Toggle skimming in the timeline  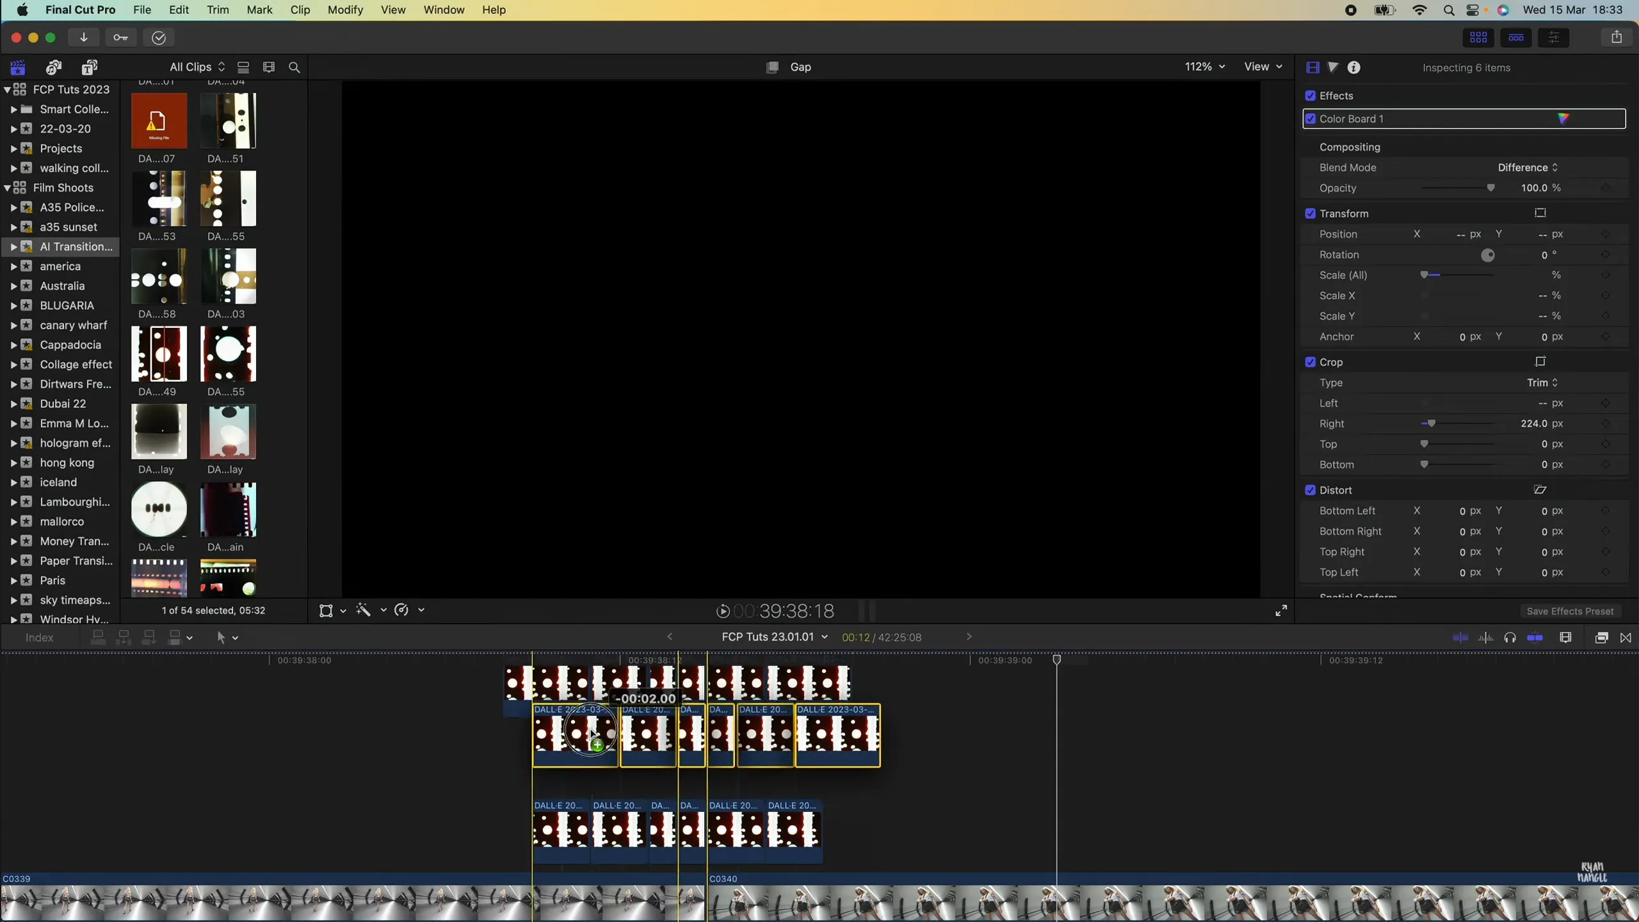[1460, 638]
